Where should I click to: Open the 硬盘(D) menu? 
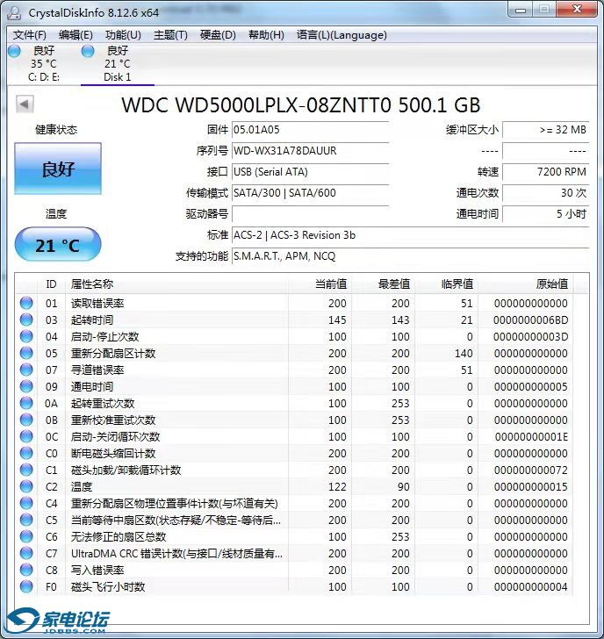coord(218,35)
